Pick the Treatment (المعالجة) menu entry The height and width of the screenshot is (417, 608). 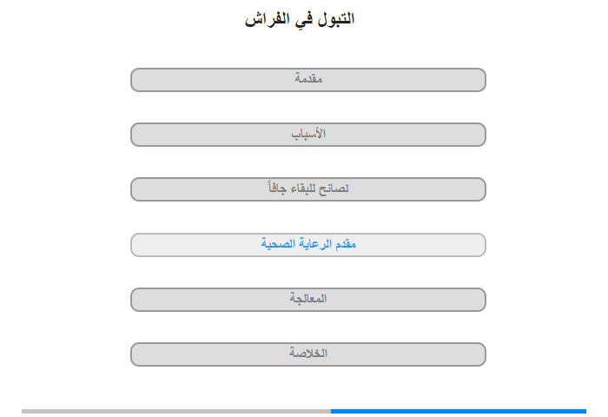point(307,300)
